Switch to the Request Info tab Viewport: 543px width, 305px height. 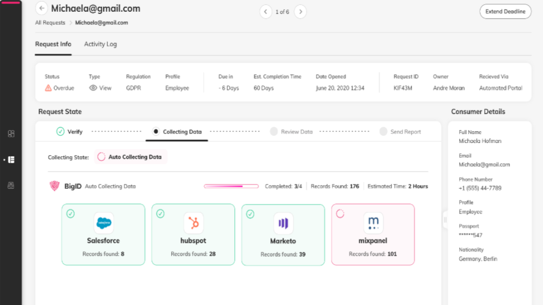(x=53, y=44)
